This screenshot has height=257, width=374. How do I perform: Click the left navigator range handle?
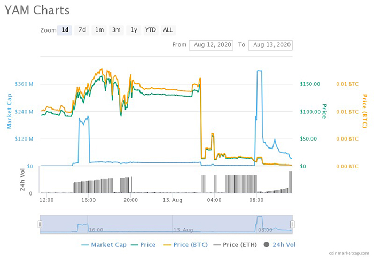click(x=40, y=225)
